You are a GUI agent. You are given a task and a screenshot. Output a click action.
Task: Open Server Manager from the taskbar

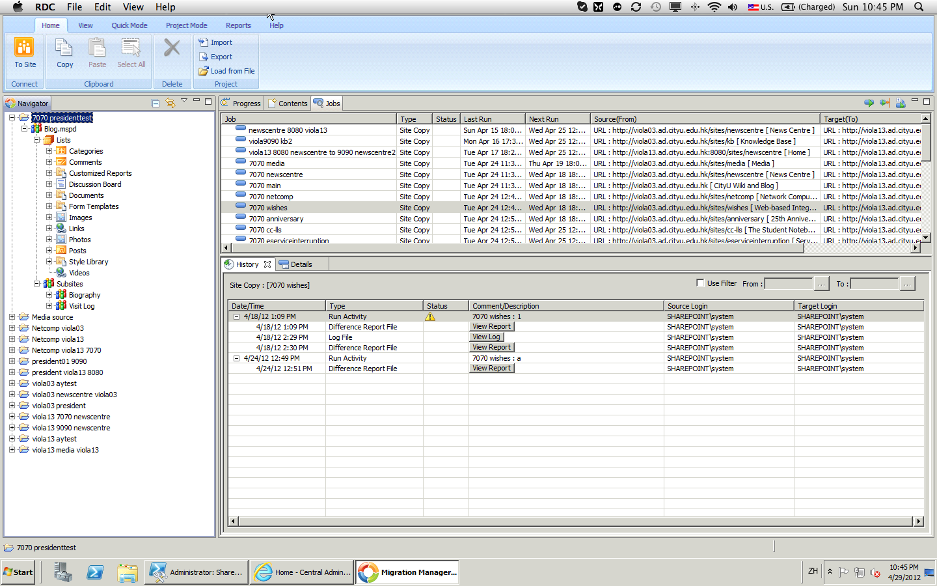tap(63, 572)
